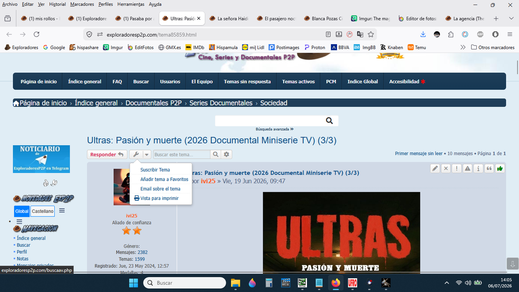
Task: Open Sociedad breadcrumb link
Action: click(x=274, y=103)
